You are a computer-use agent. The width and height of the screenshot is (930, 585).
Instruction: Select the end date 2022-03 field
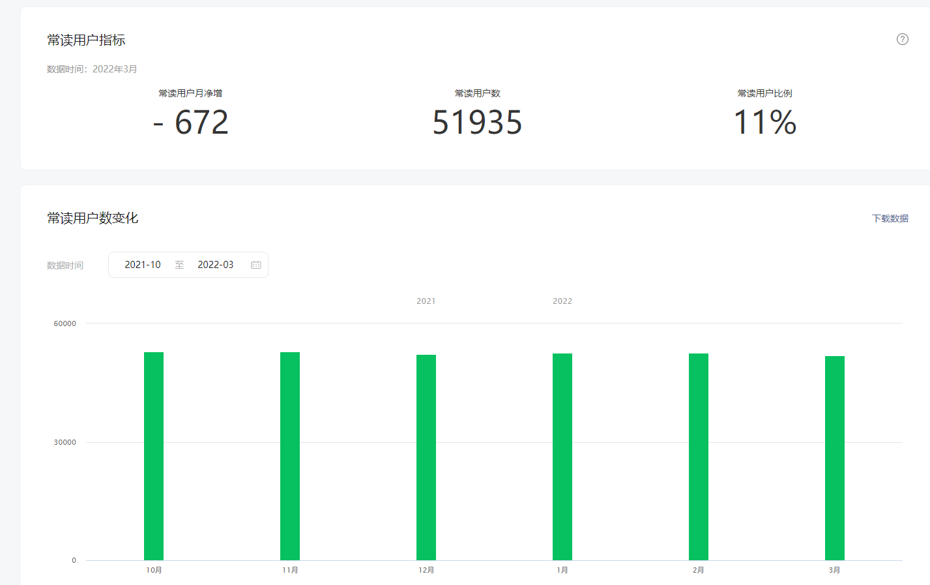pyautogui.click(x=216, y=265)
